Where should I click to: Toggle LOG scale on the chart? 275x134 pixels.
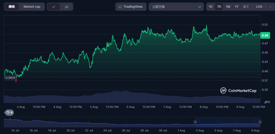pos(259,7)
